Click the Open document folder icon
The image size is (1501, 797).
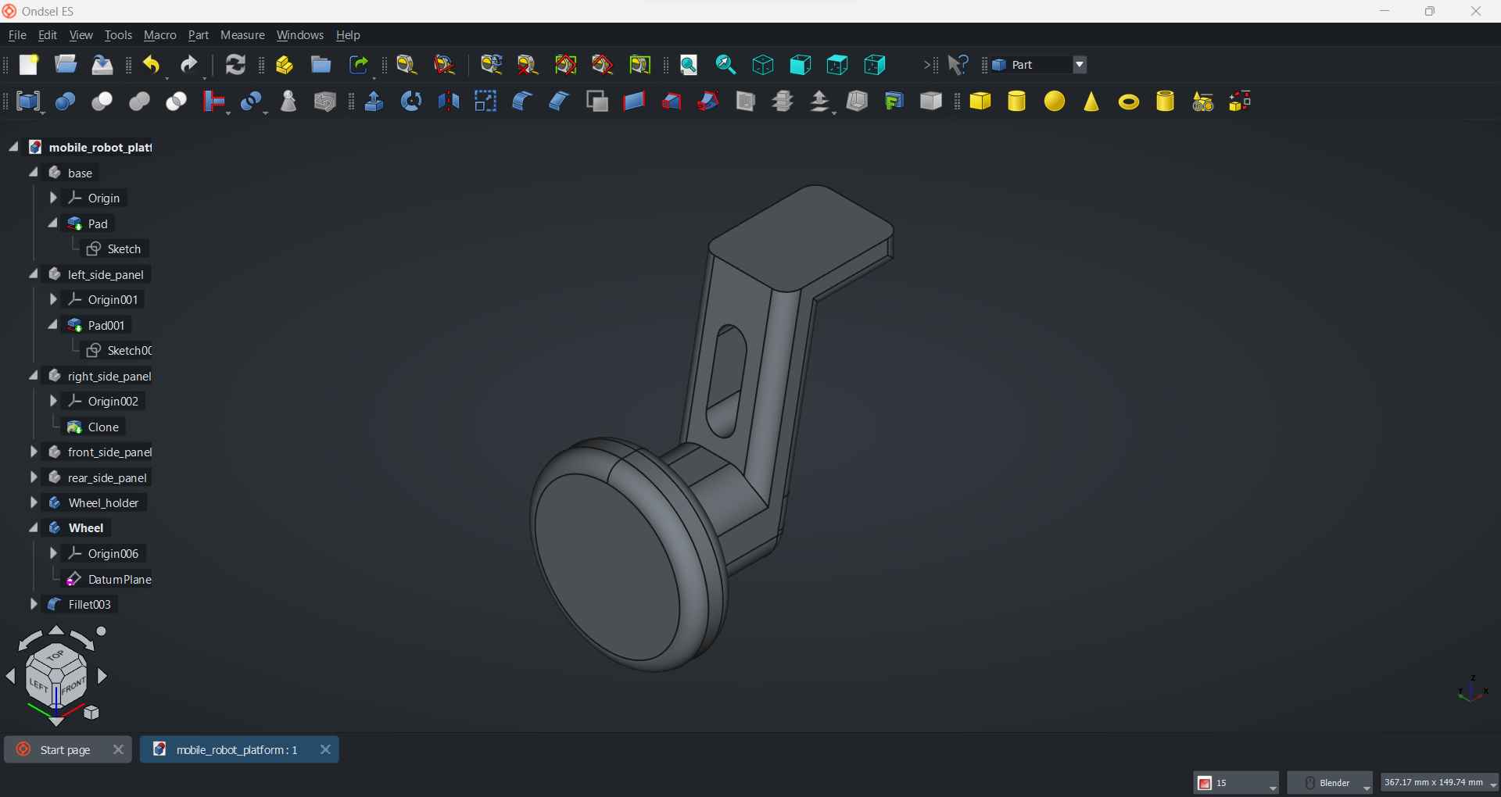coord(66,65)
